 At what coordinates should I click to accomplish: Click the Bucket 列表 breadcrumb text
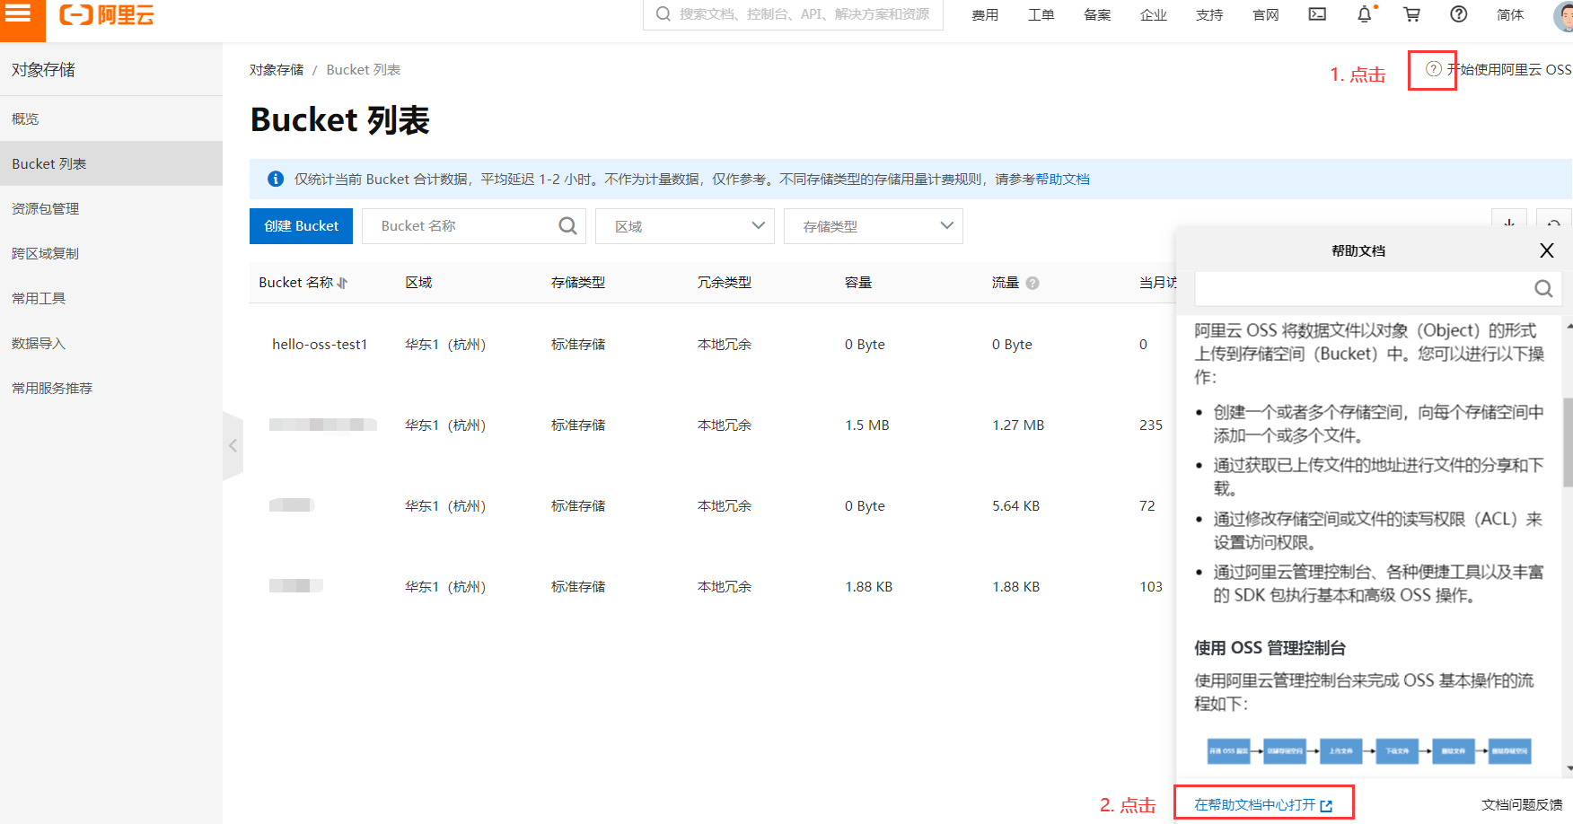coord(364,69)
